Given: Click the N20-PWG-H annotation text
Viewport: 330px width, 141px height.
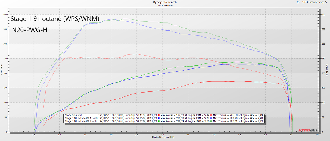Looking at the screenshot, I should pos(30,30).
